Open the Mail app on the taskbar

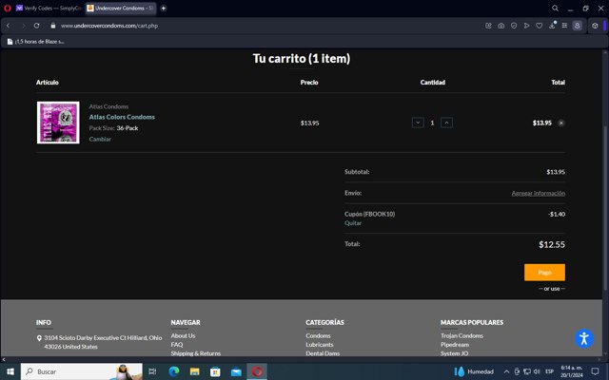point(236,371)
